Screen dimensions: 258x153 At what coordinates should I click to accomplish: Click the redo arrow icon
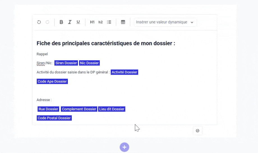click(47, 22)
